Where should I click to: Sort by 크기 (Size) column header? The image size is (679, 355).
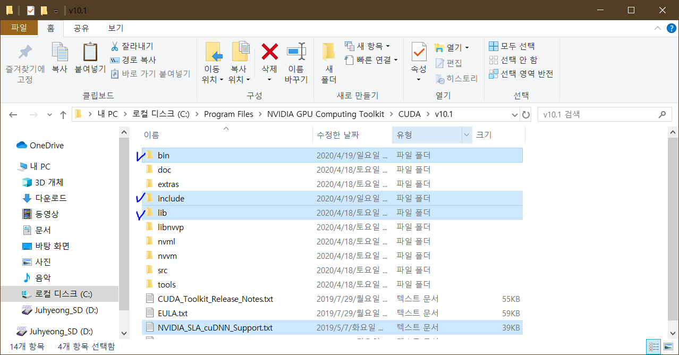[x=498, y=135]
